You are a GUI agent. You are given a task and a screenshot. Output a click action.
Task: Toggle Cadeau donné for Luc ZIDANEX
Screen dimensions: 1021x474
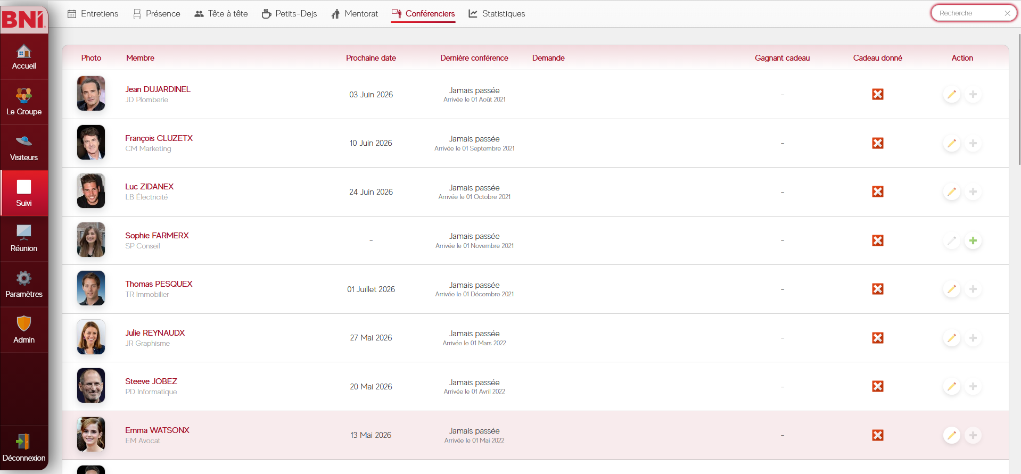878,192
